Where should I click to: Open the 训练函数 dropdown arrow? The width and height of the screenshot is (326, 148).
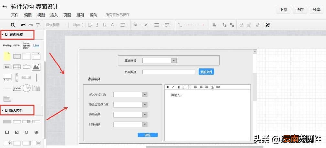[145, 124]
